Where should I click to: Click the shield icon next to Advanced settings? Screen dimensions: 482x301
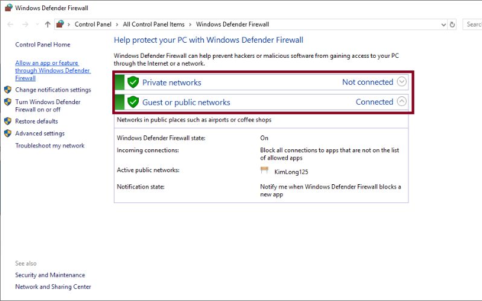8,134
